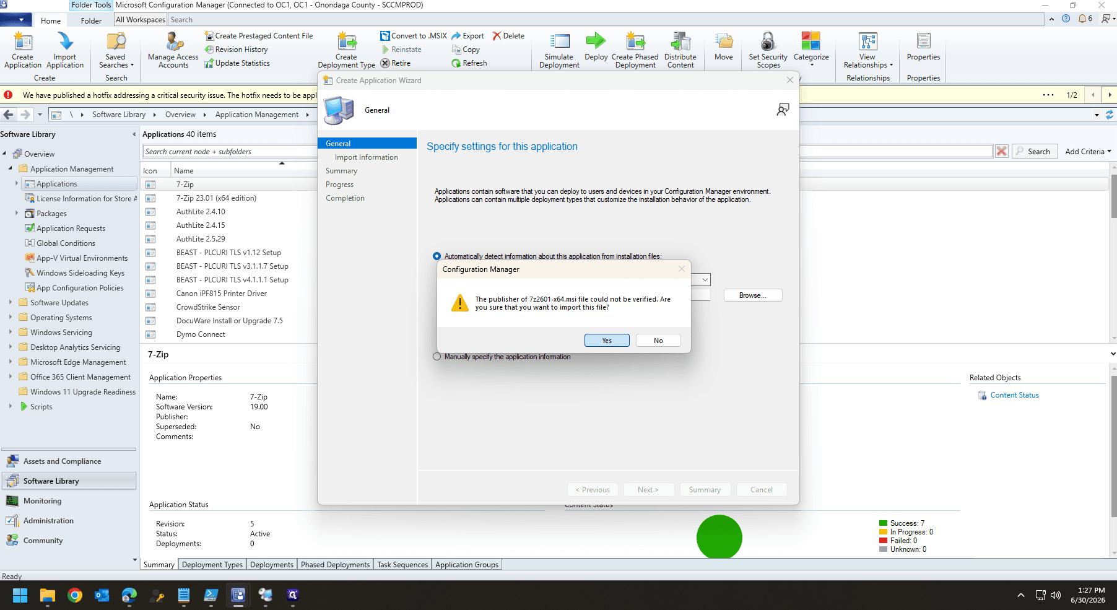Click the All Workspaces search box
This screenshot has width=1117, height=610.
[x=607, y=20]
